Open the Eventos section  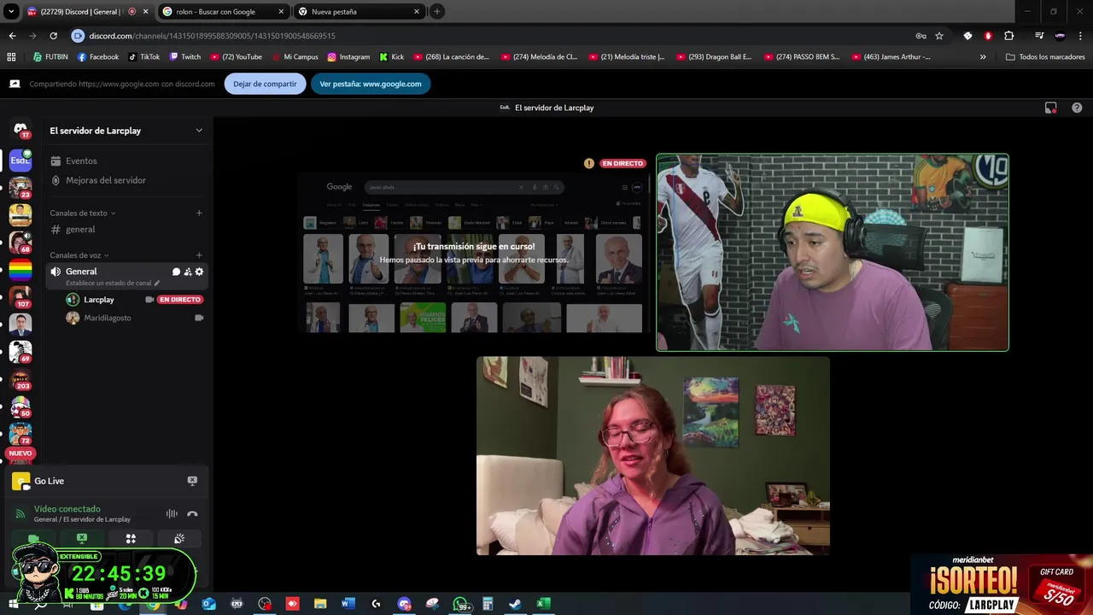pos(127,161)
